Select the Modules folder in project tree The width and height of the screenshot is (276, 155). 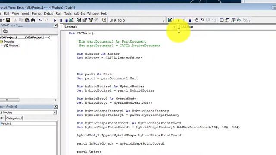9,42
